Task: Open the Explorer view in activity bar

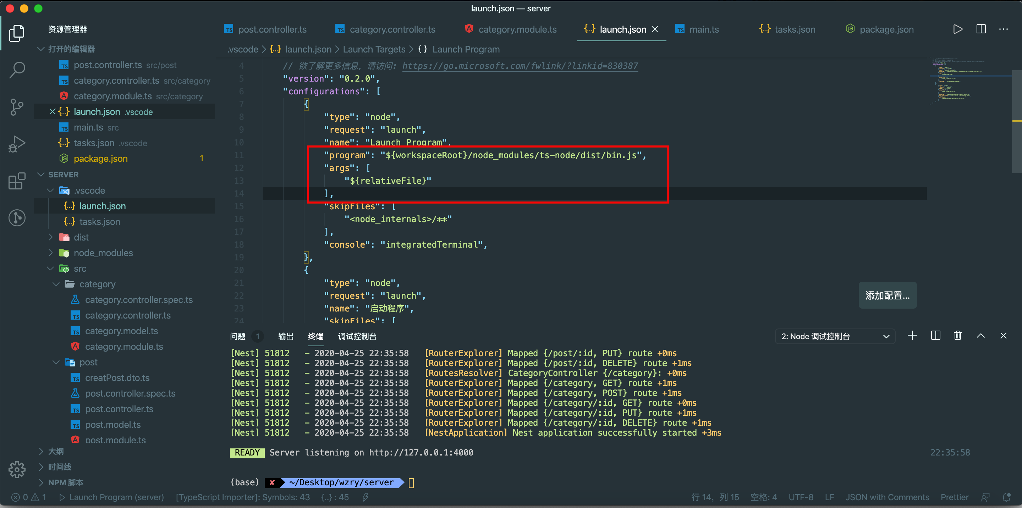Action: point(17,33)
